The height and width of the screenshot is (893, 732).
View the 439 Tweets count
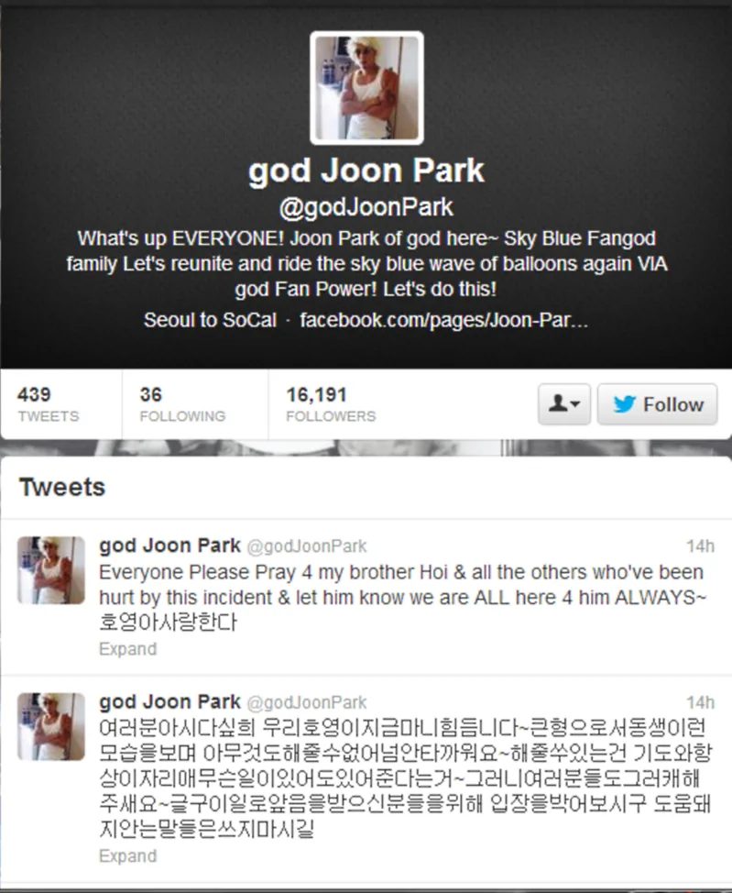48,404
